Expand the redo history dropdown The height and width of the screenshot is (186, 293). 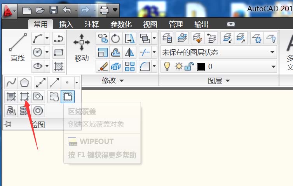(x=94, y=10)
